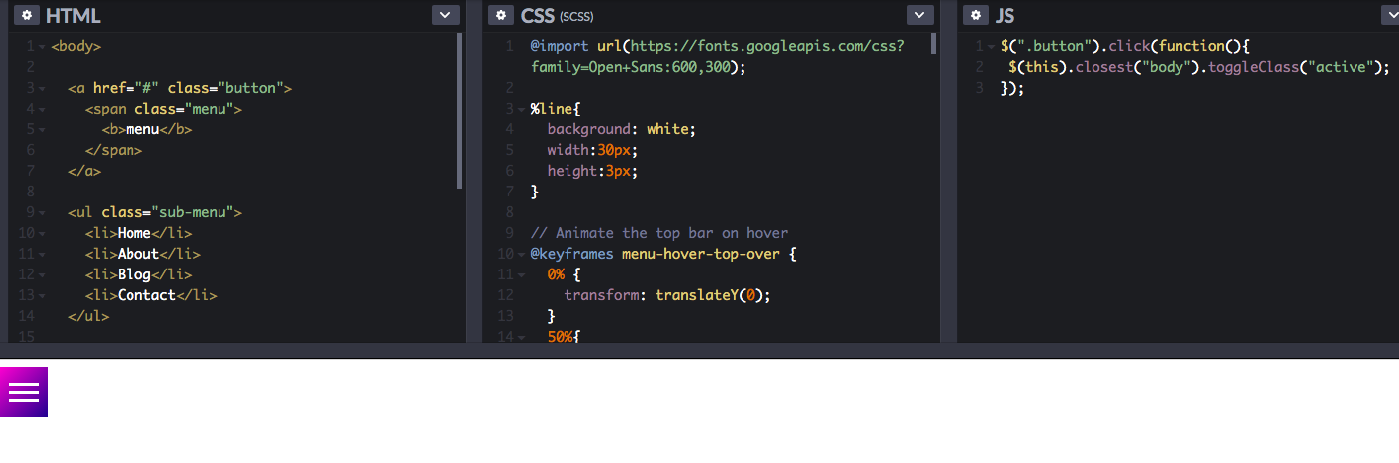Viewport: 1399px width, 463px height.
Task: Click the family=Open+Sans:600,300 line
Action: [638, 67]
